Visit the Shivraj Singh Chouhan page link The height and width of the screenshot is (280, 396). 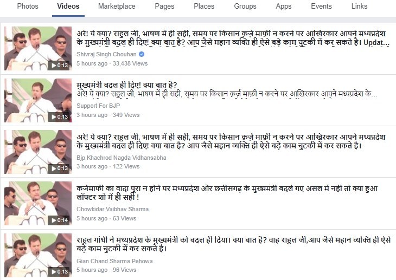point(106,54)
